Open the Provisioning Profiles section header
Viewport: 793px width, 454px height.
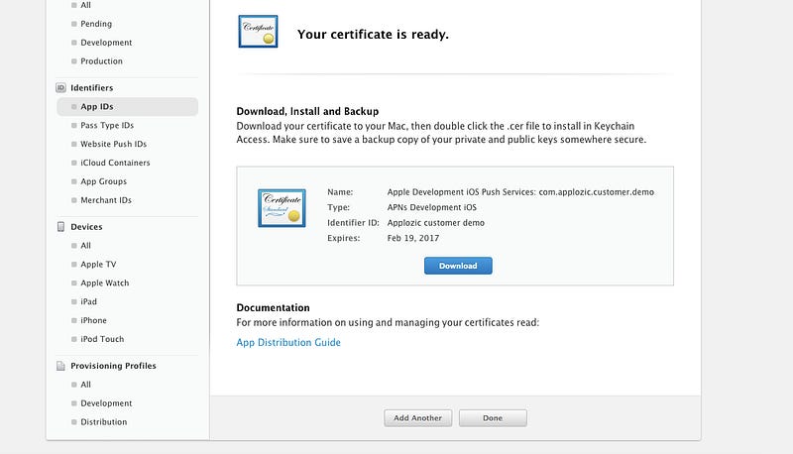(x=113, y=366)
